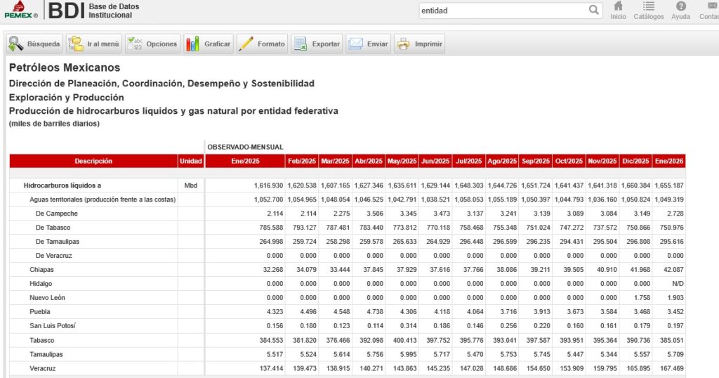Select the Veracruz row label at bottom
Image resolution: width=719 pixels, height=378 pixels.
point(44,368)
